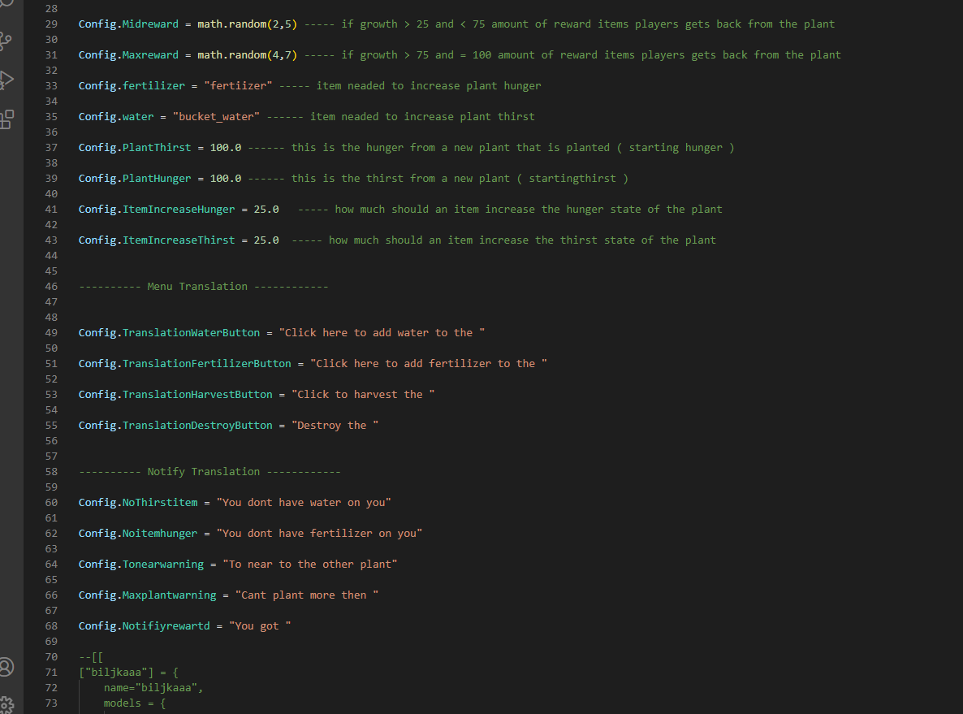Click "Config.TranslationDestroyButton" in the code

click(175, 425)
